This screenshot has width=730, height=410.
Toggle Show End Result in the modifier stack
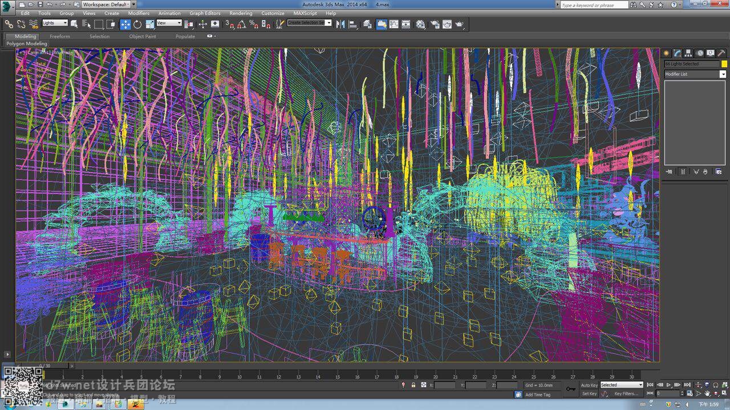point(683,171)
